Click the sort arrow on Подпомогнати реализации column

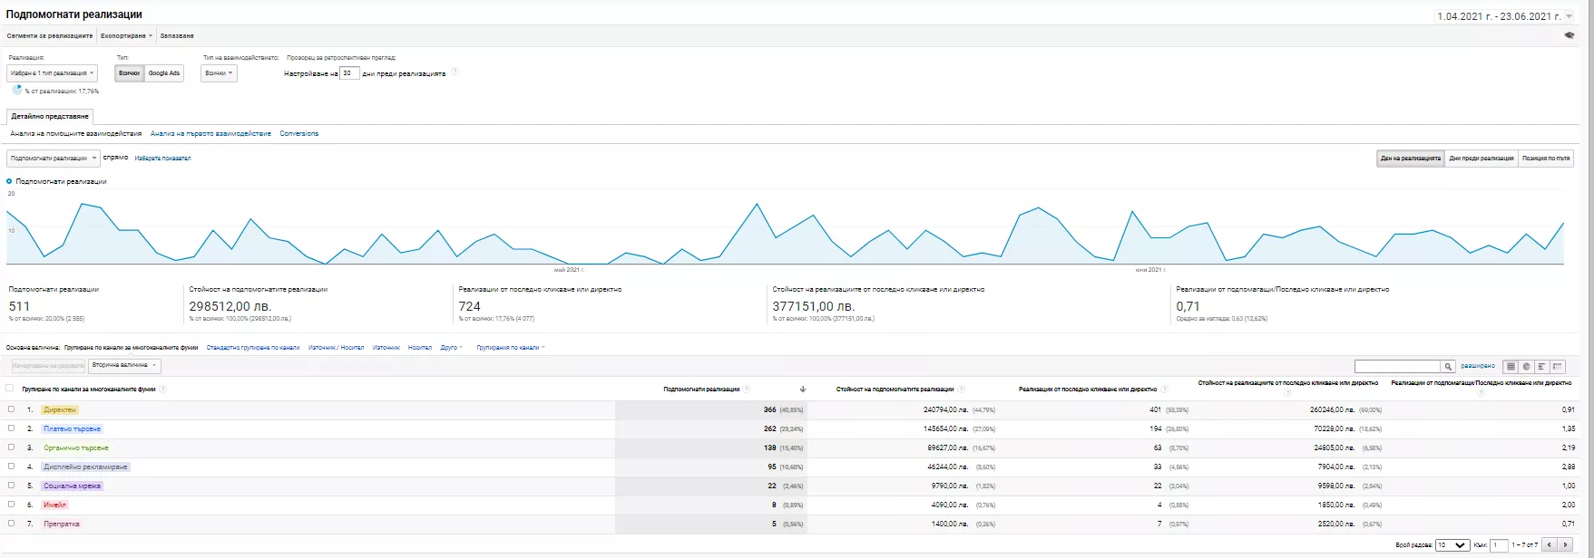803,390
